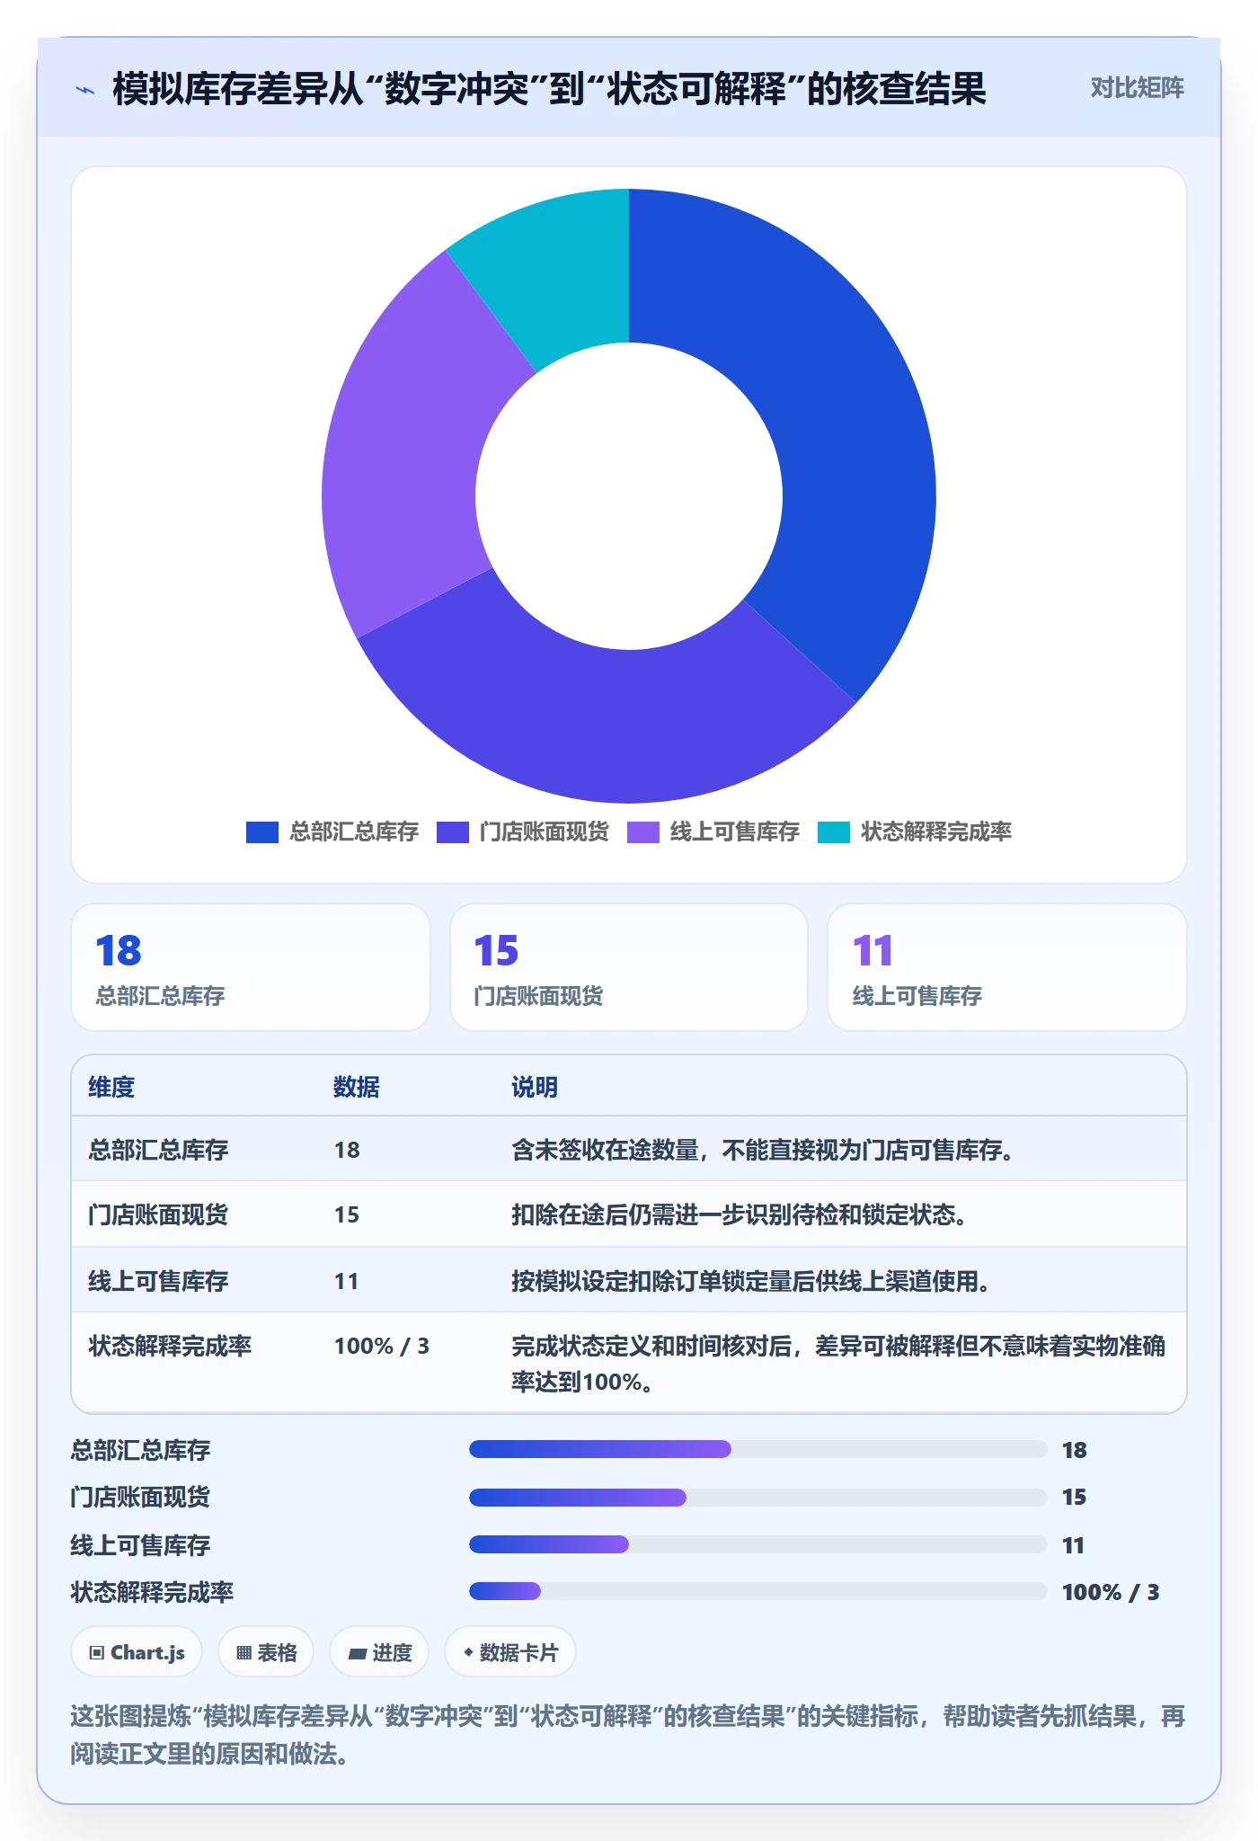Click the 表格 grid icon
Screen dimensions: 1258x1841
(244, 1652)
